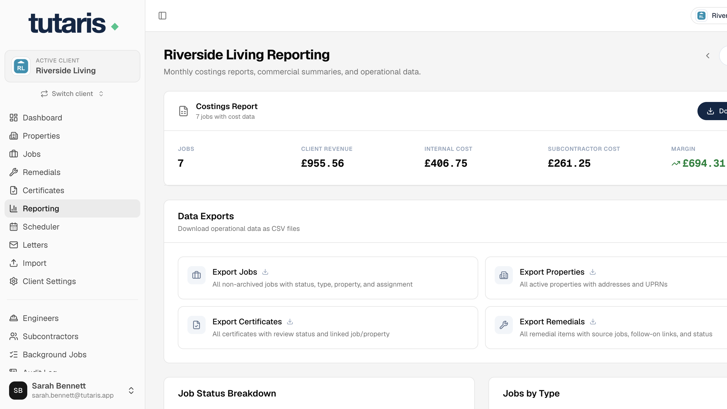The width and height of the screenshot is (727, 409).
Task: Click the £406.75 internal cost value
Action: tap(446, 163)
